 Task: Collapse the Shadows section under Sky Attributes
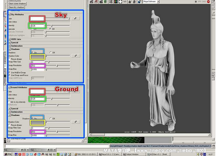click(x=9, y=49)
